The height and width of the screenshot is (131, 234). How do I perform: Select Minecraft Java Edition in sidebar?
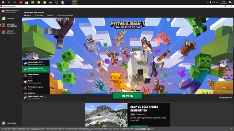[x=10, y=25]
